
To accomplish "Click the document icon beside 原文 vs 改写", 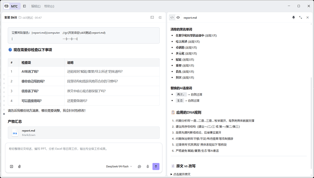I will tap(173, 166).
